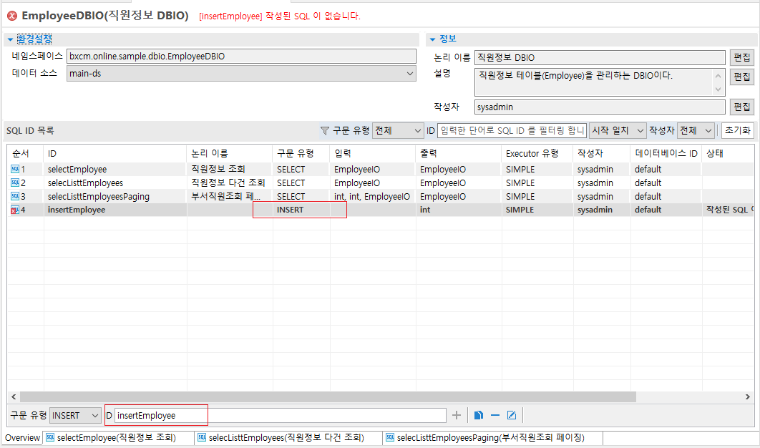Click the copy SQL icon in bottom toolbar
Screen dimensions: 760x448
[x=479, y=415]
